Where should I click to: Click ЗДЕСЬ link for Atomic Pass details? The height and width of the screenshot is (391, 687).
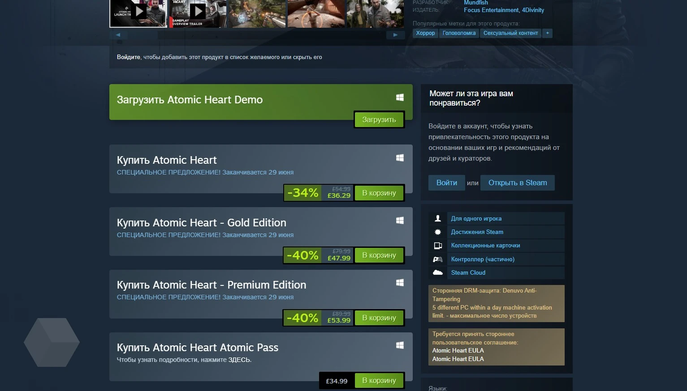[239, 360]
